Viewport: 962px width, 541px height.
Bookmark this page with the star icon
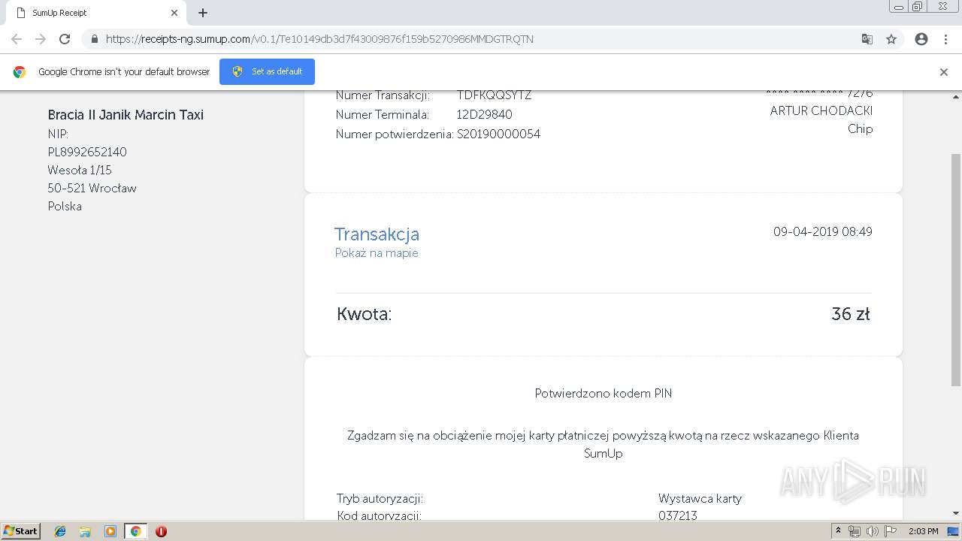point(891,39)
